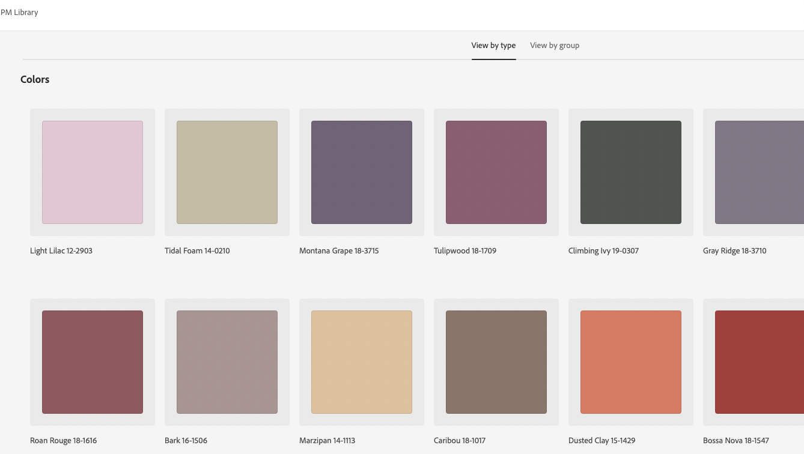
Task: Open the PM Library link
Action: tap(20, 11)
